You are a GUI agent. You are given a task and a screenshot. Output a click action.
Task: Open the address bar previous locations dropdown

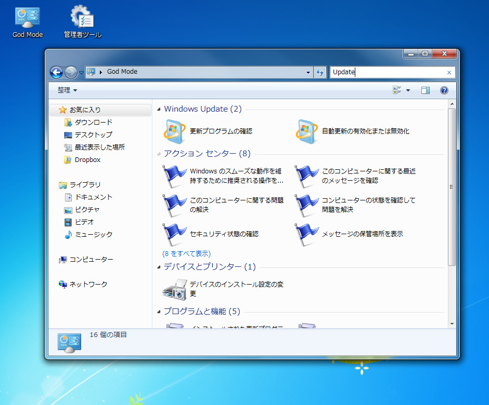point(308,72)
